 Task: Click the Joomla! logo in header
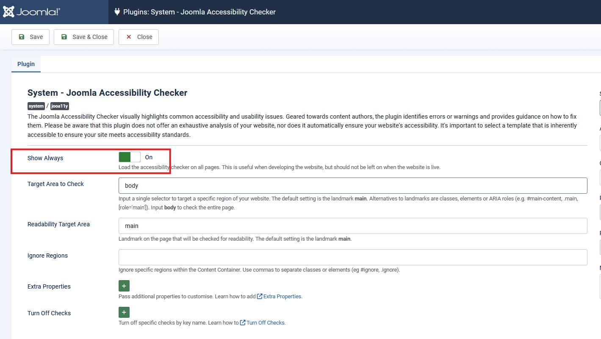(32, 12)
